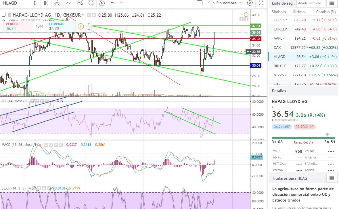Undo the last chart action
The image size is (339, 209).
coord(112,3)
